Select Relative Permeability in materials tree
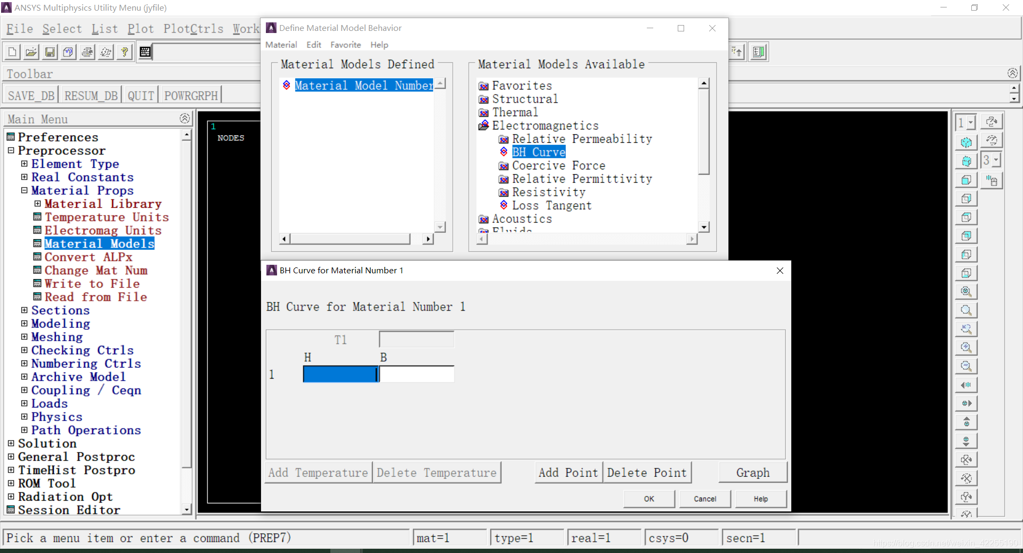This screenshot has height=553, width=1023. coord(582,139)
